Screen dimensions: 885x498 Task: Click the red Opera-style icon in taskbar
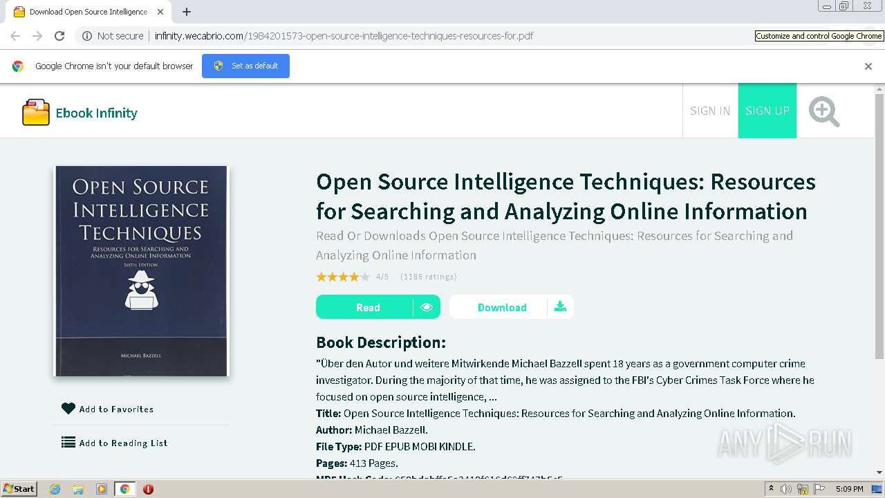click(148, 489)
